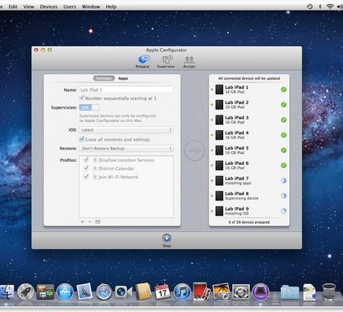Switch to the Apps tab
Viewport: 343px width, 312px height.
point(123,78)
